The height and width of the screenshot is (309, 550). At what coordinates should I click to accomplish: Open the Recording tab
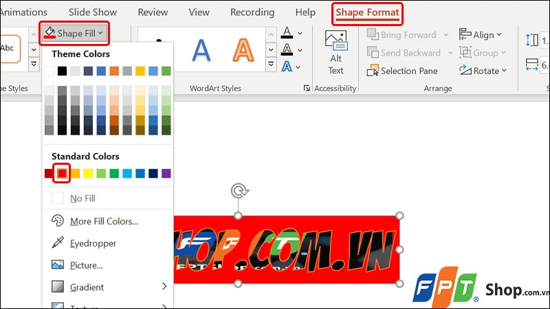pos(252,12)
